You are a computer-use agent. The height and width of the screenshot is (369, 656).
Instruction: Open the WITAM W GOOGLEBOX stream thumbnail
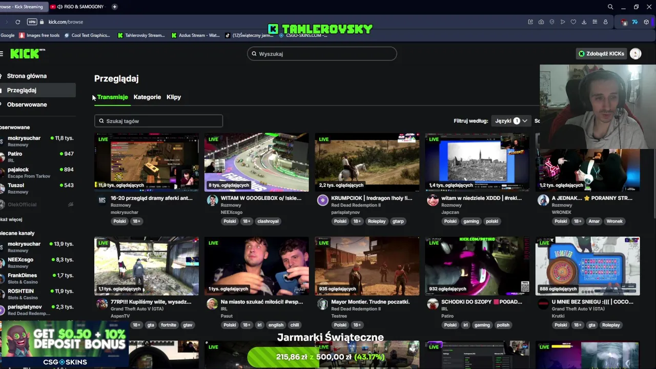coord(256,162)
